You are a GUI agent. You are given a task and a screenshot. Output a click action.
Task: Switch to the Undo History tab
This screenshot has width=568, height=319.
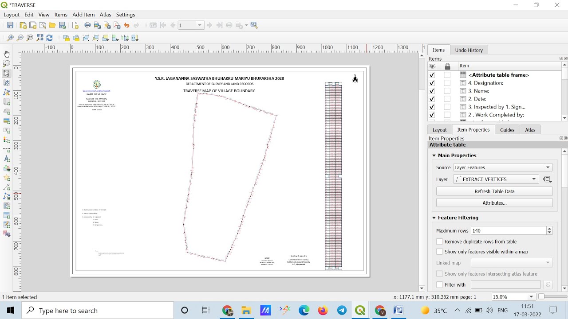(469, 50)
